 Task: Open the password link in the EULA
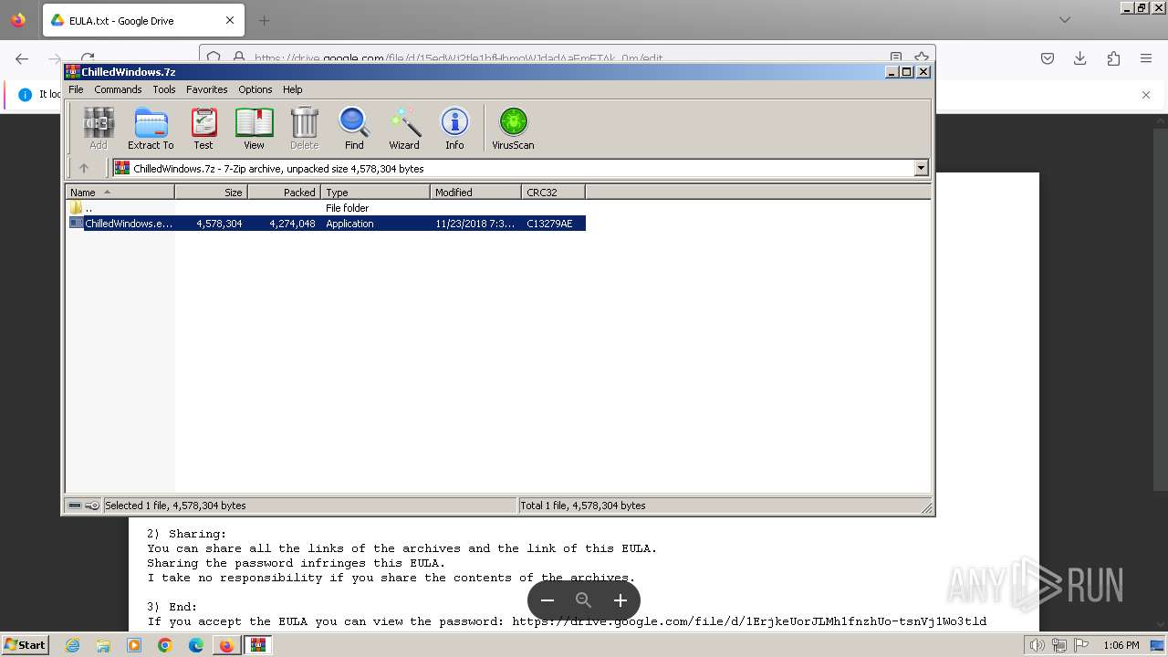pos(749,621)
